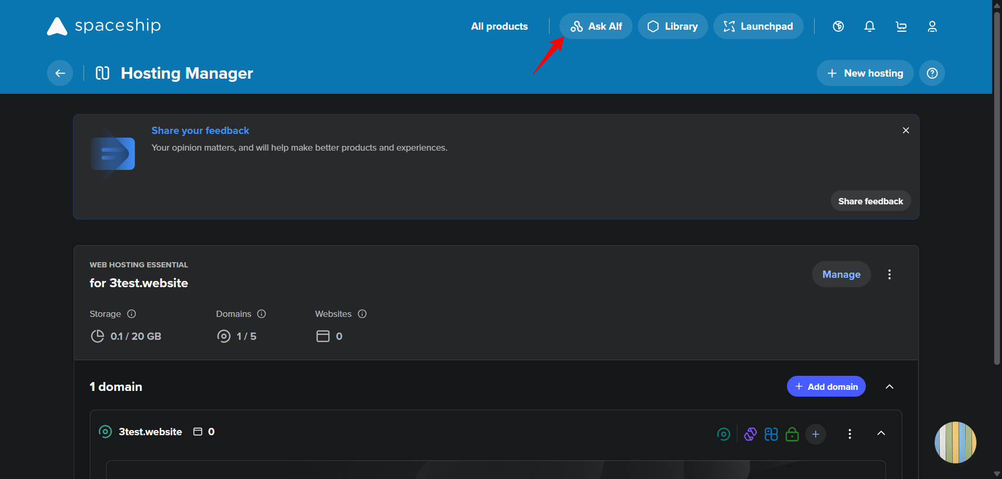Dismiss the feedback banner
The image size is (1002, 479).
tap(906, 130)
